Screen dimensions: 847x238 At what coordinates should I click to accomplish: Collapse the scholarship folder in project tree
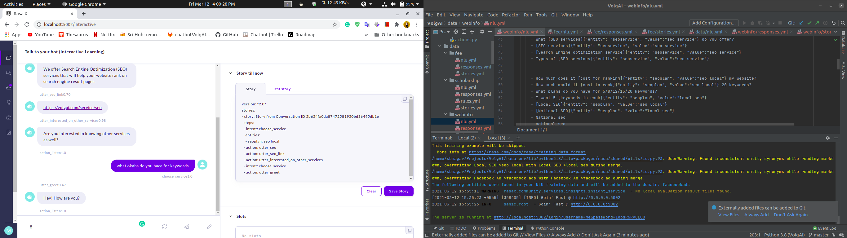(446, 81)
